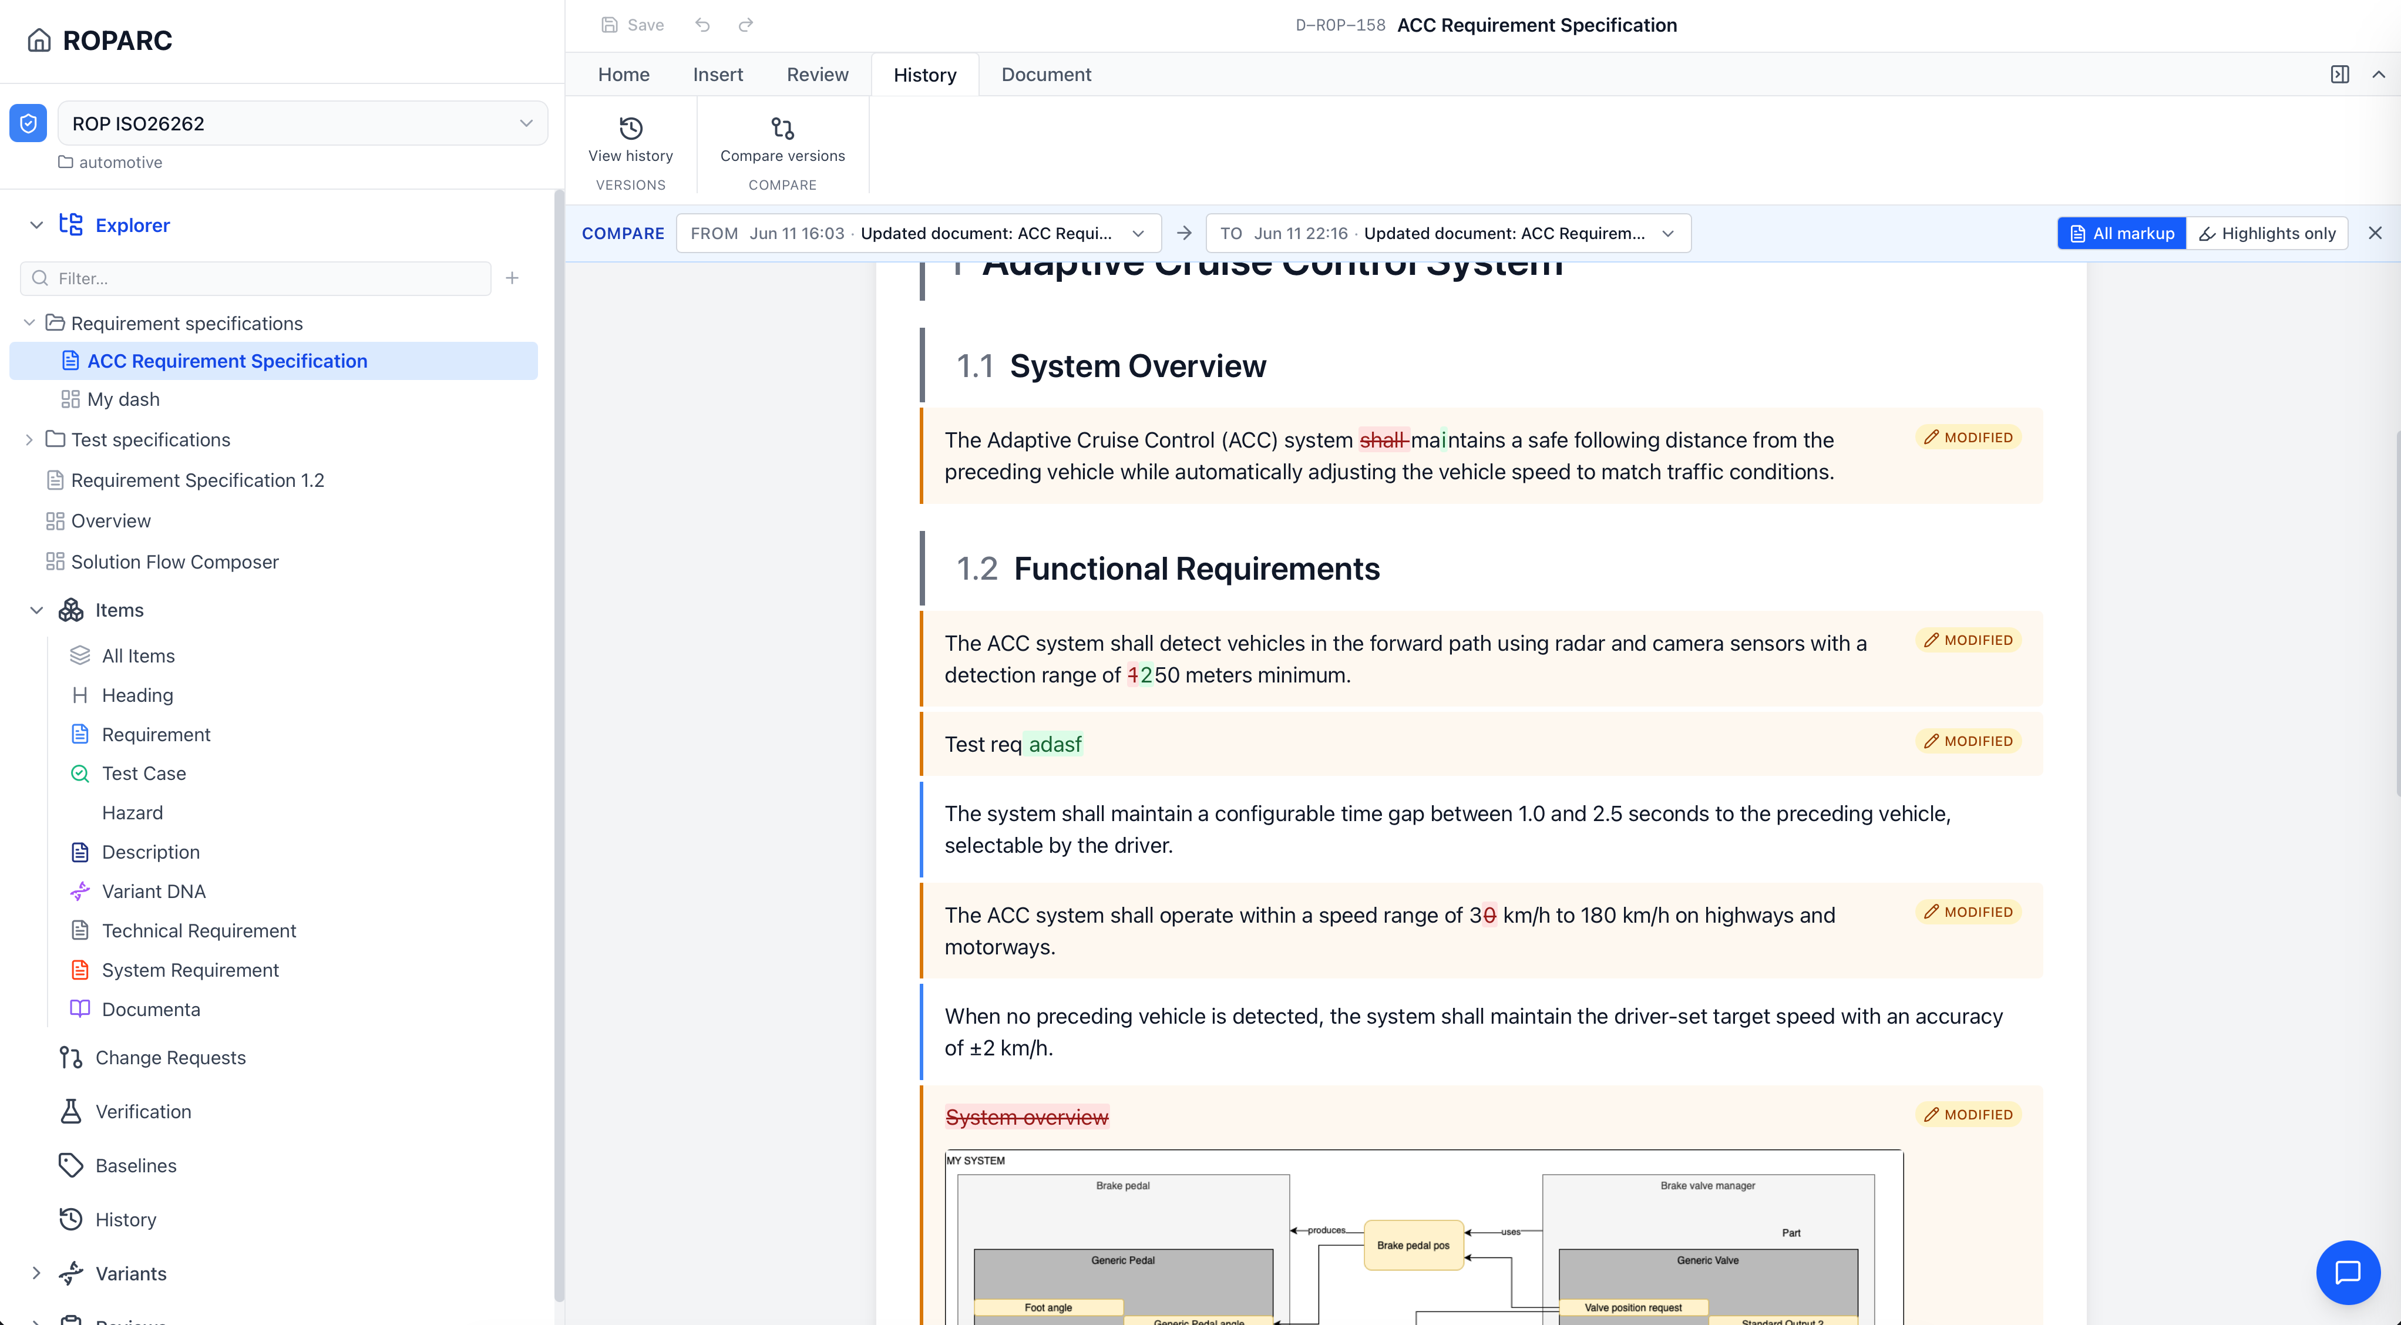Click MODIFIED badge on System overview diagram

click(1969, 1114)
